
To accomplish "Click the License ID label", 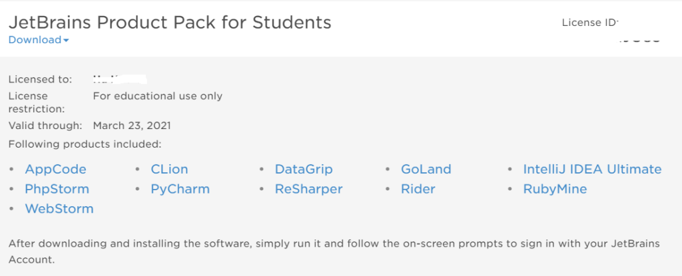I will click(590, 23).
